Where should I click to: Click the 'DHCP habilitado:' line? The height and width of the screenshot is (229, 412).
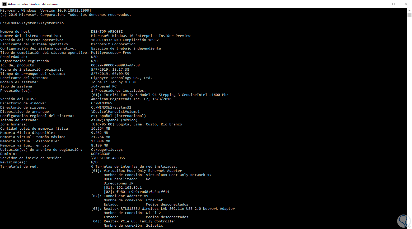(x=127, y=179)
